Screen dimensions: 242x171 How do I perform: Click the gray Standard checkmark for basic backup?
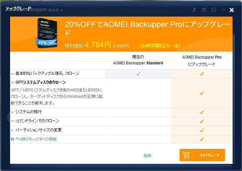138,74
